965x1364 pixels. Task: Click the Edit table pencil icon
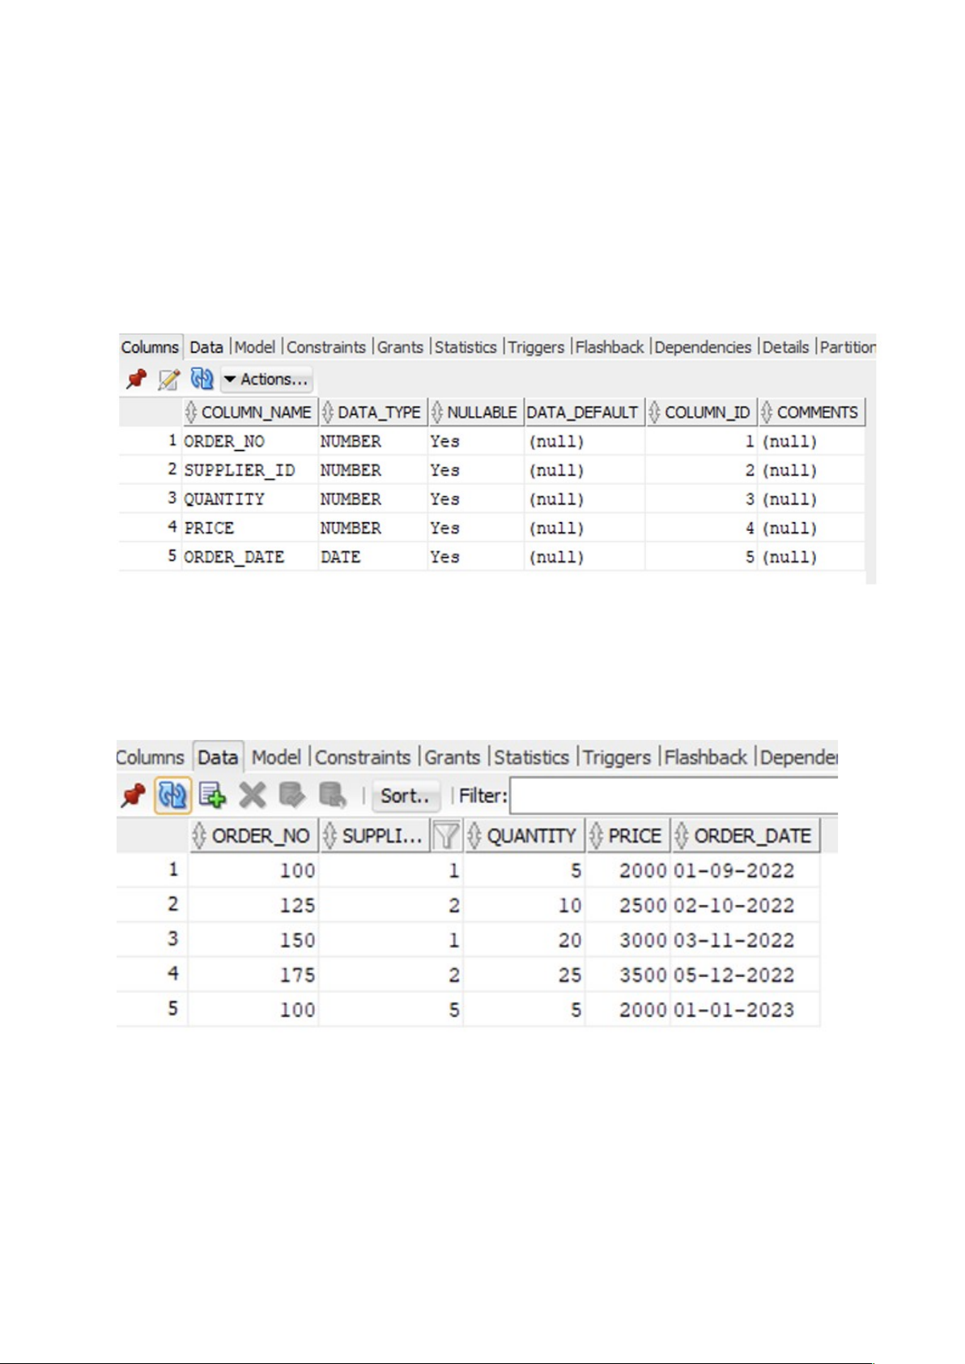(168, 379)
